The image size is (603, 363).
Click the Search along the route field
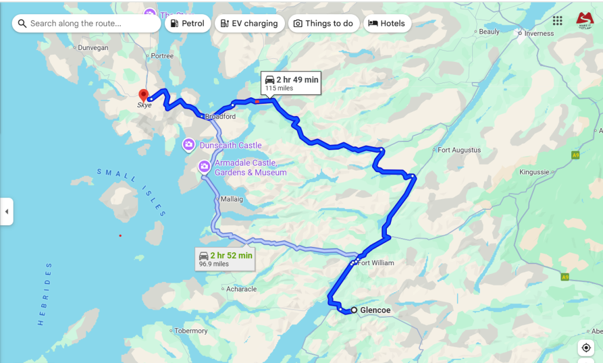[86, 24]
